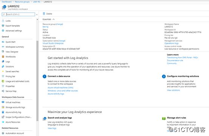This screenshot has width=209, height=136.
Task: Click the Workspace summary icon
Action: (x=3, y=47)
